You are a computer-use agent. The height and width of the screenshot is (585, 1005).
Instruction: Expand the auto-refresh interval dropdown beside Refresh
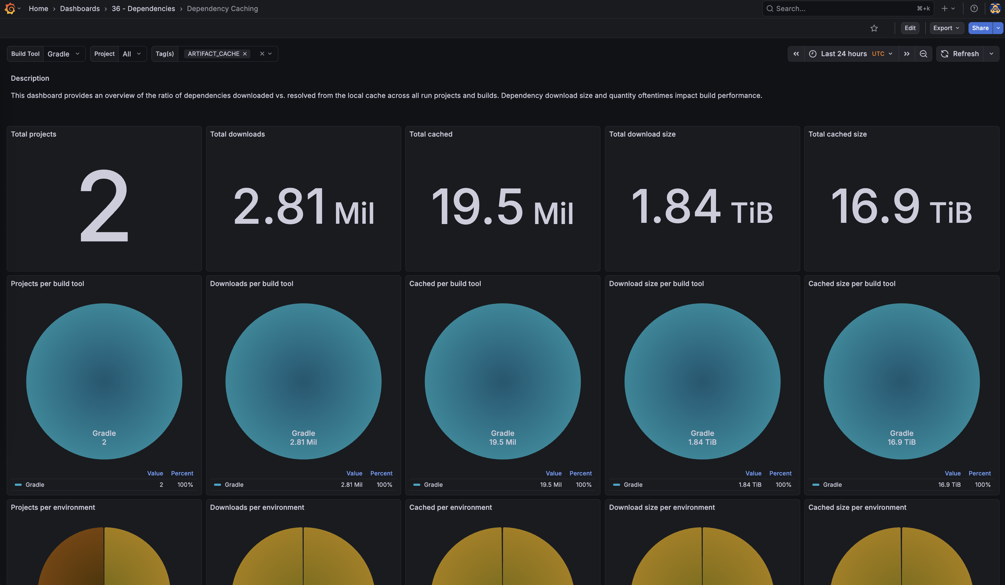pyautogui.click(x=992, y=53)
